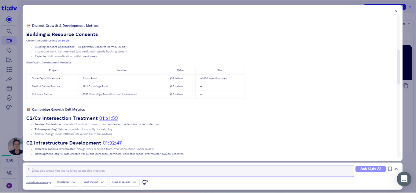
Task: Click the Childcare Centre cell
Action: click(x=53, y=95)
